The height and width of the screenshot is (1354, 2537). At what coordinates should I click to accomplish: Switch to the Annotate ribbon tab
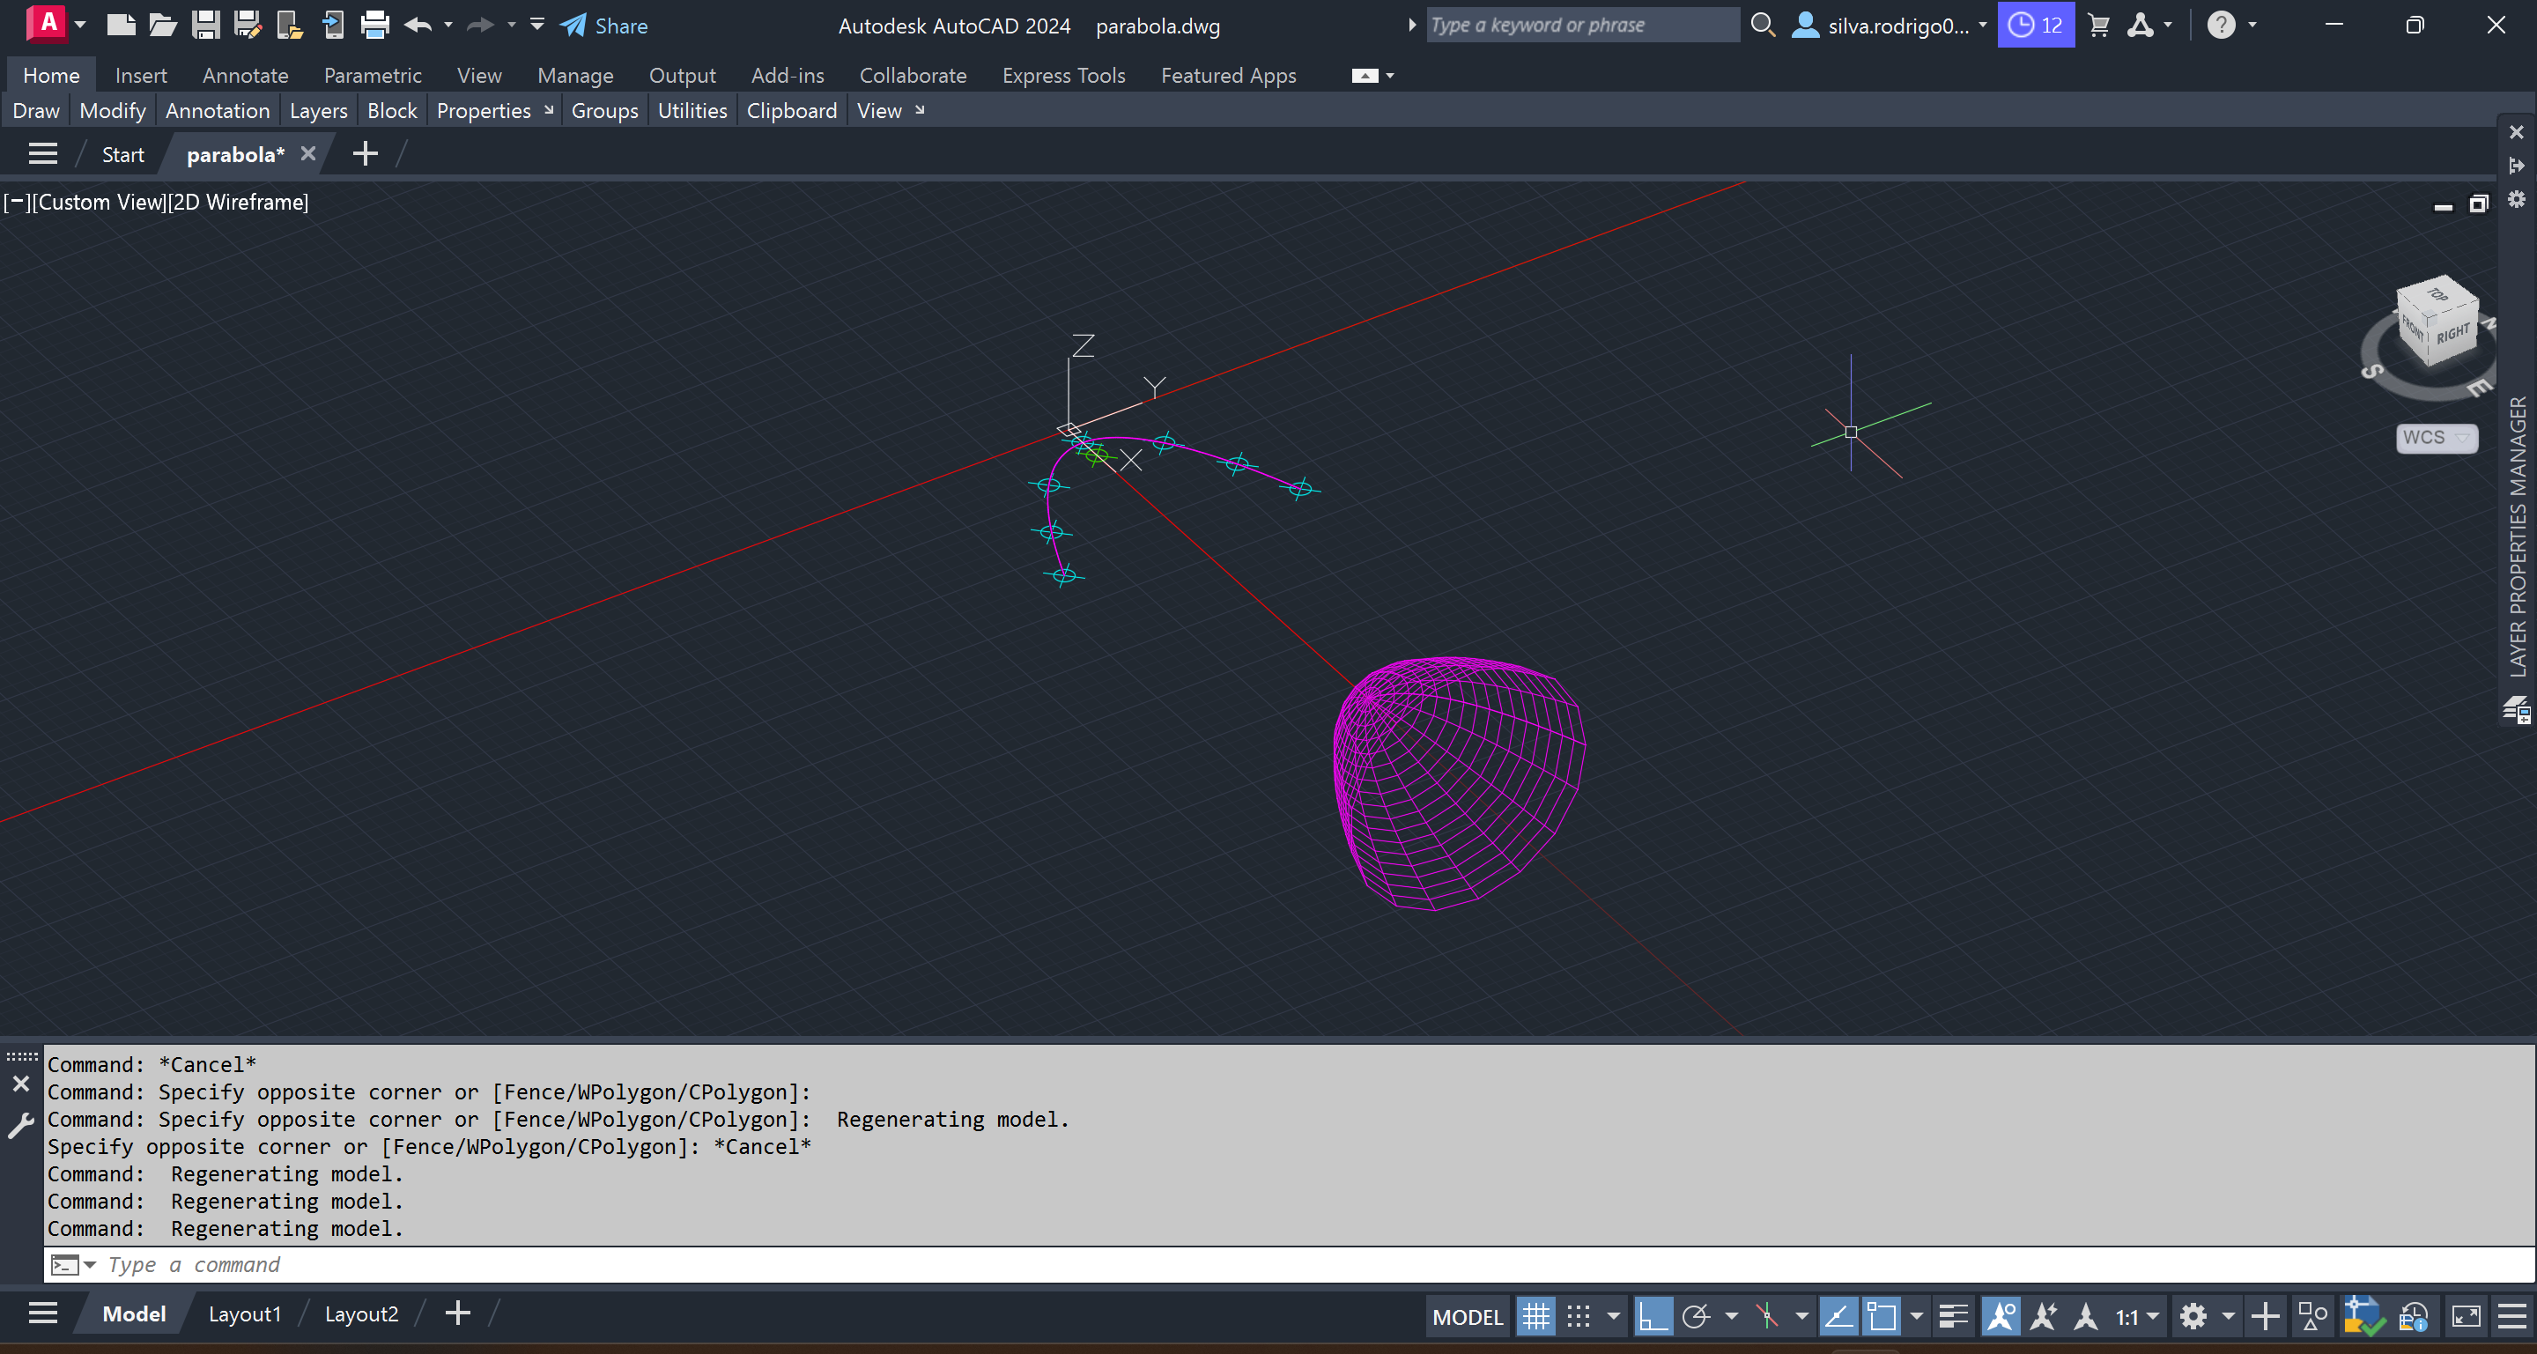click(245, 75)
